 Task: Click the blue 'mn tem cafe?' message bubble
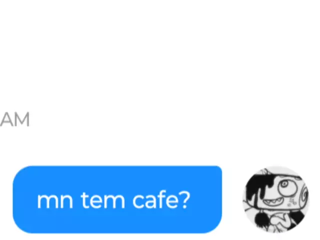click(117, 199)
